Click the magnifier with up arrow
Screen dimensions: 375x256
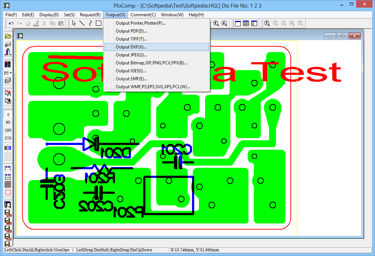click(216, 24)
